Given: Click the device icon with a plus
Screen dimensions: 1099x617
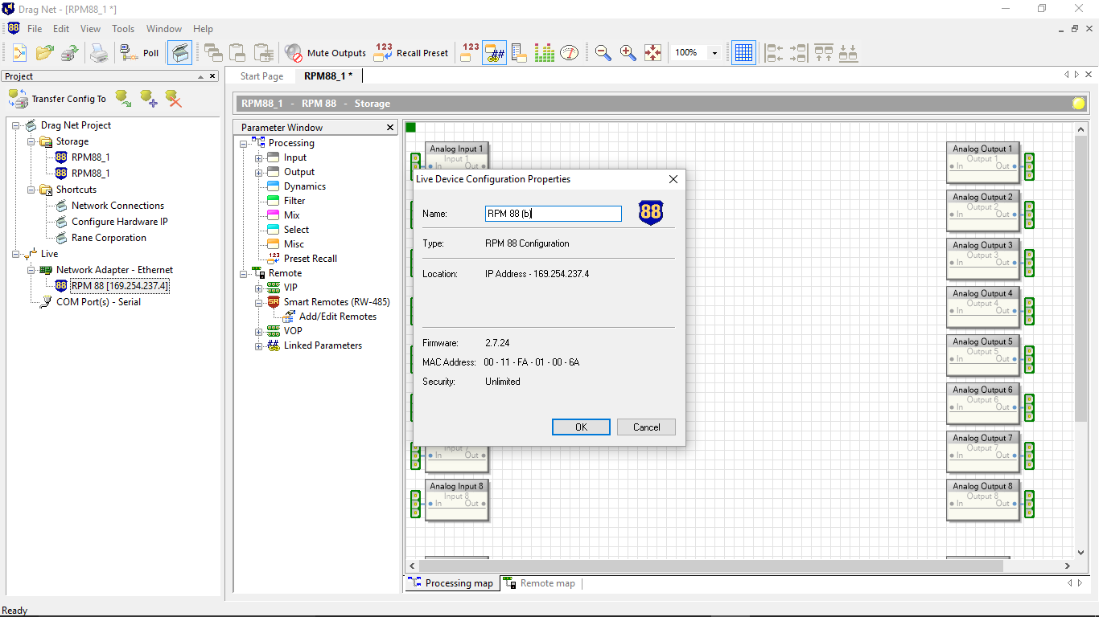Looking at the screenshot, I should click(x=149, y=99).
